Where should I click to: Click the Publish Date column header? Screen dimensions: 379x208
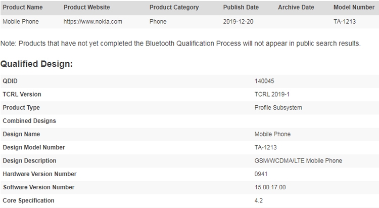click(x=241, y=8)
